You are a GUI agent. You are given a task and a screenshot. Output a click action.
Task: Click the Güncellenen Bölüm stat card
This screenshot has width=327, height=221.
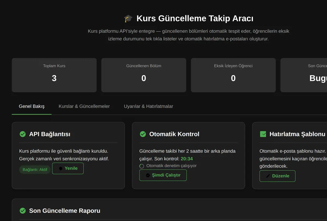pyautogui.click(x=144, y=75)
